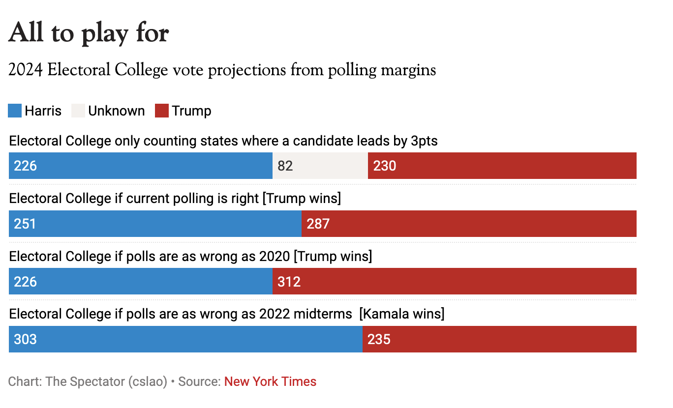Click the red bar segment labeled 312
This screenshot has width=673, height=408.
[x=454, y=281]
